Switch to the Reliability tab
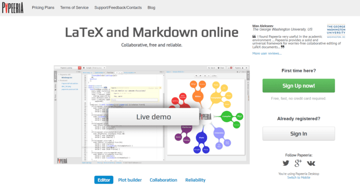360x188 pixels. pyautogui.click(x=195, y=180)
